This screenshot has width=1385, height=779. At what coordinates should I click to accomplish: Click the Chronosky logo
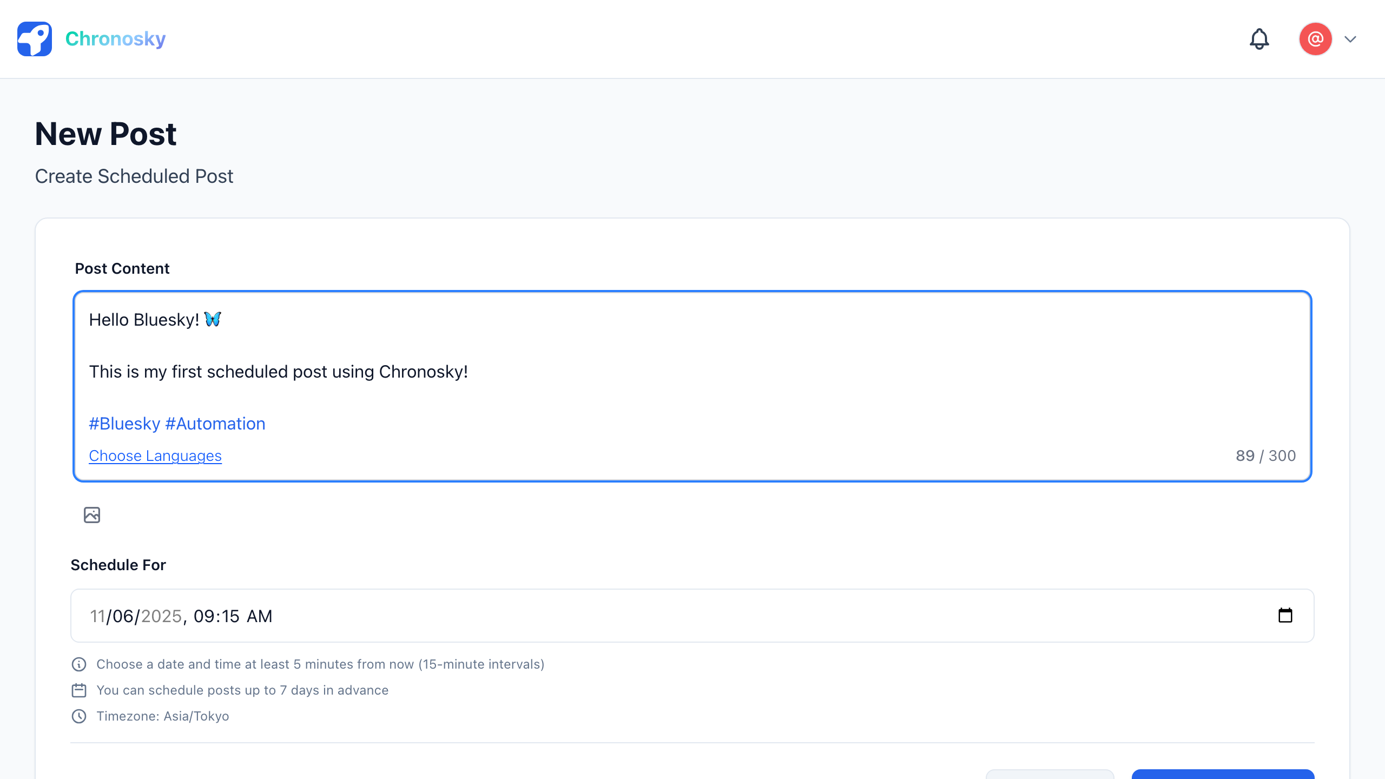tap(35, 38)
